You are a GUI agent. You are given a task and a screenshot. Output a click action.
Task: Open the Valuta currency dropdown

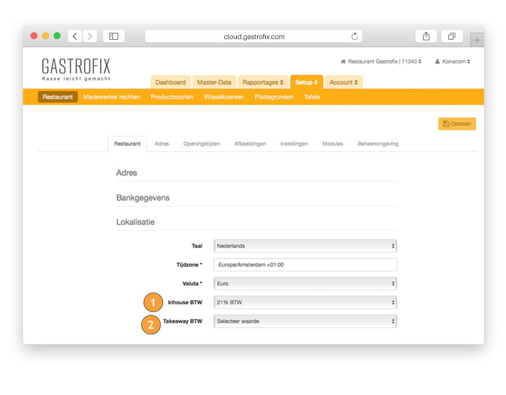click(x=305, y=283)
